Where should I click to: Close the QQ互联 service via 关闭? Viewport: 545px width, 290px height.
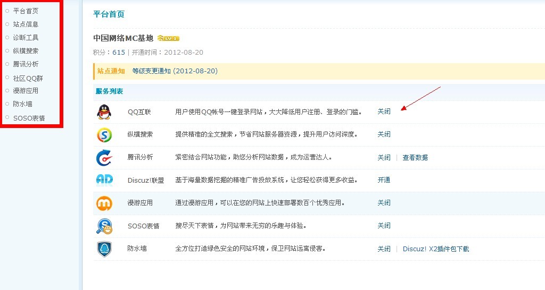click(x=384, y=112)
